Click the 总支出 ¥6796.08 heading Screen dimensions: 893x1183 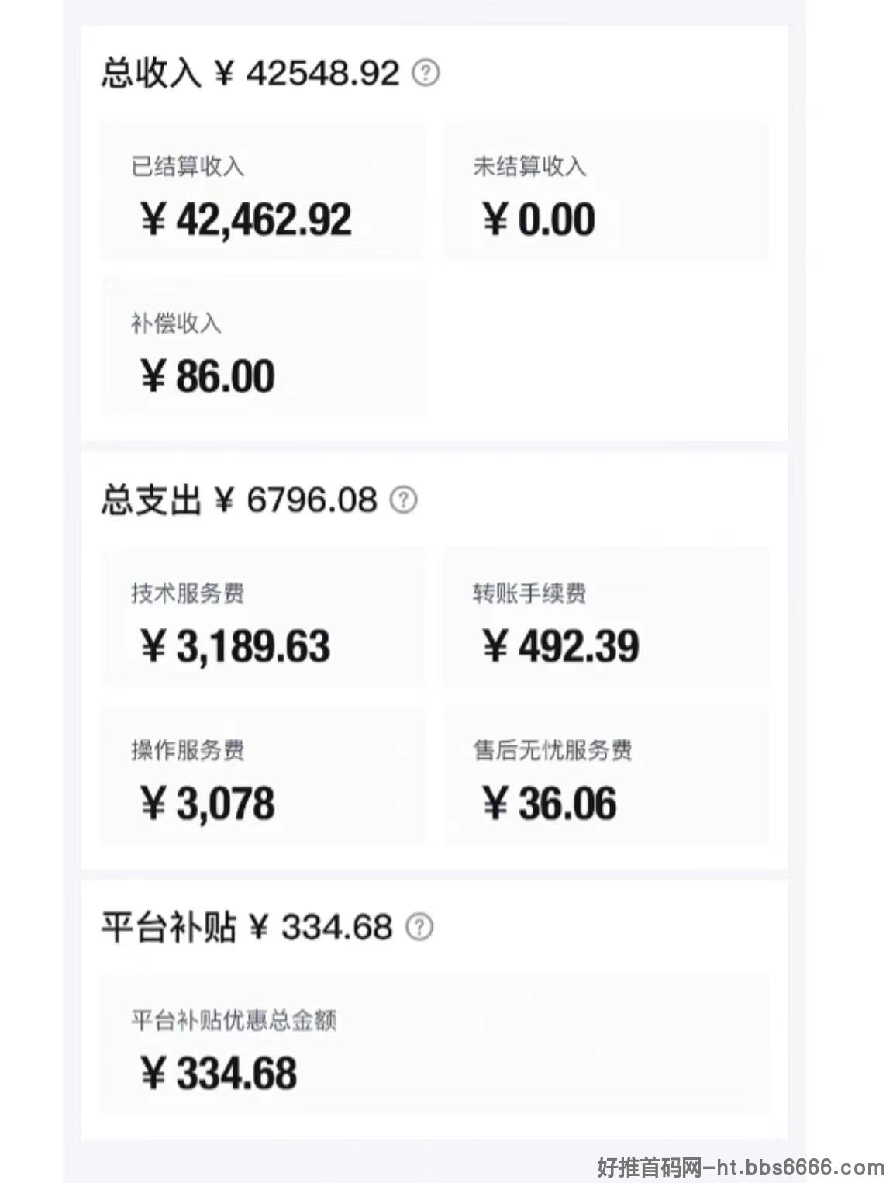pos(239,500)
